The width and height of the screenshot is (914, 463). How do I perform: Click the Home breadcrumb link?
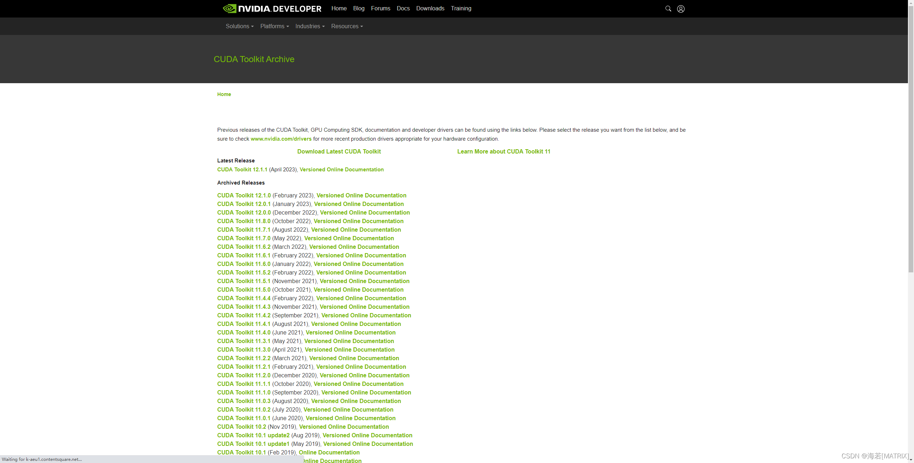[x=224, y=94]
